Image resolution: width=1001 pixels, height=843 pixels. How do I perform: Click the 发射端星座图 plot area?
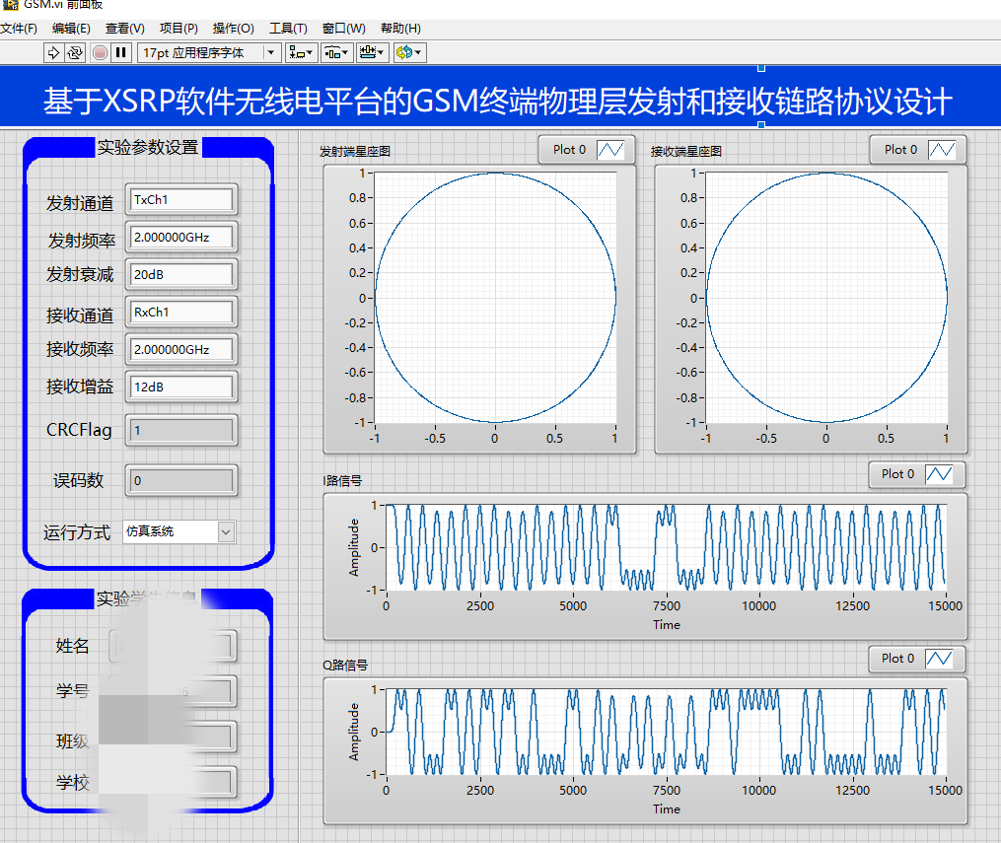[495, 298]
